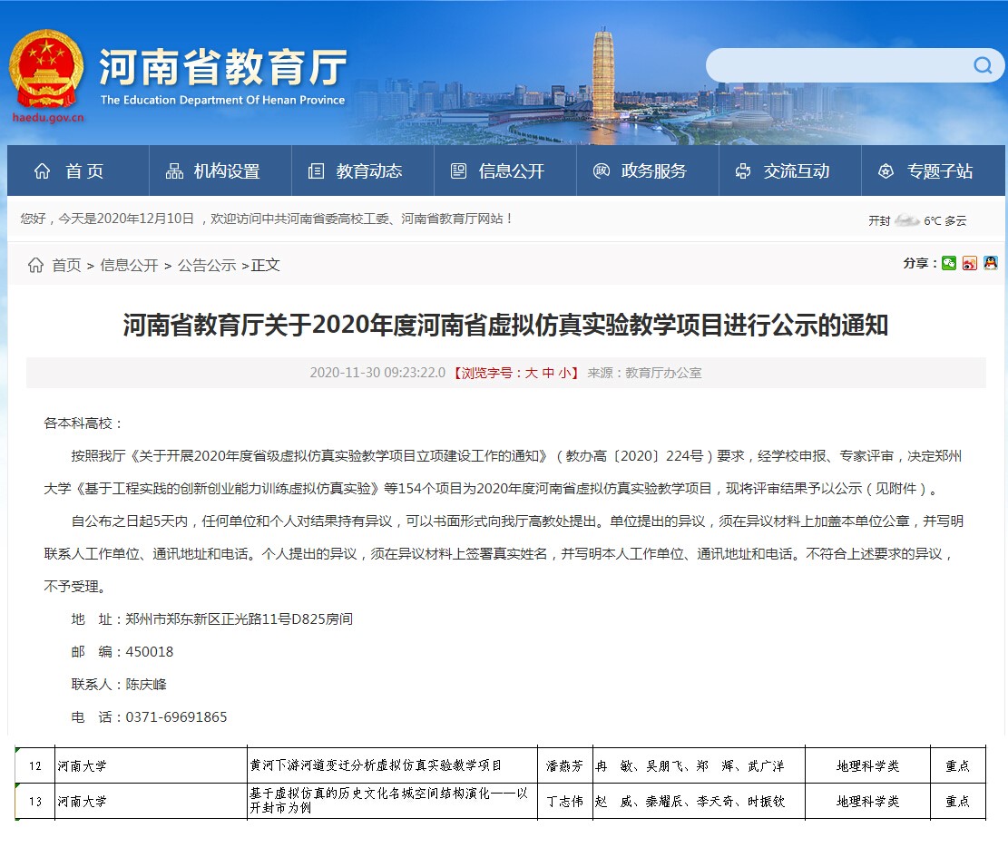Click the cloudy weather icon

click(906, 220)
